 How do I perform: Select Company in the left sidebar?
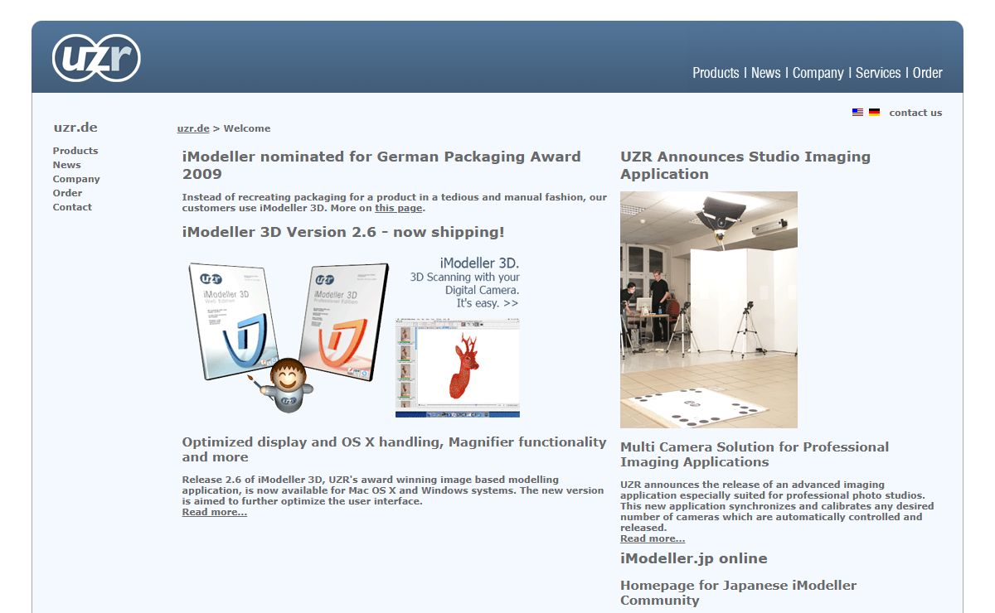coord(76,179)
